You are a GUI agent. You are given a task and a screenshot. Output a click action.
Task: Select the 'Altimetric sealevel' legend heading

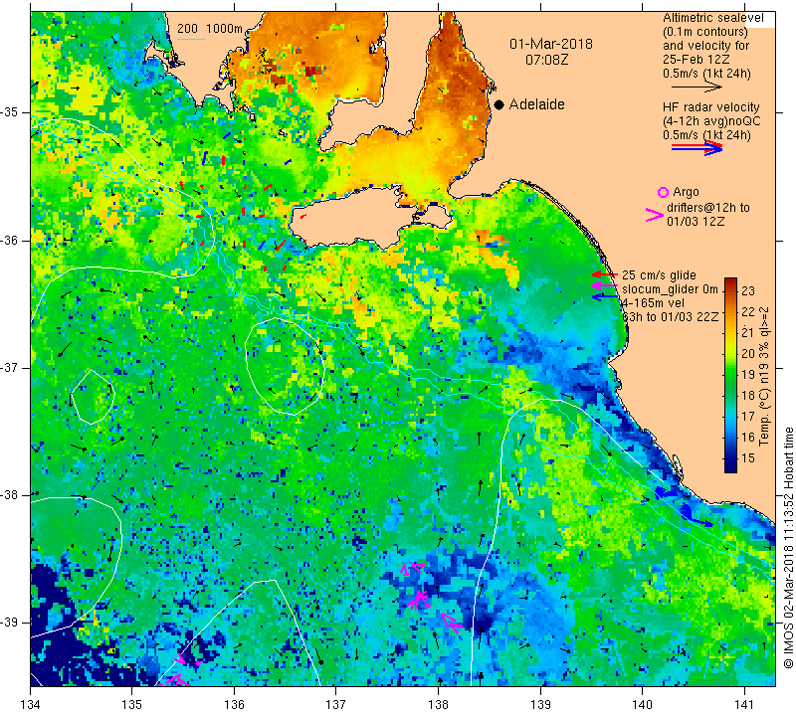(712, 18)
